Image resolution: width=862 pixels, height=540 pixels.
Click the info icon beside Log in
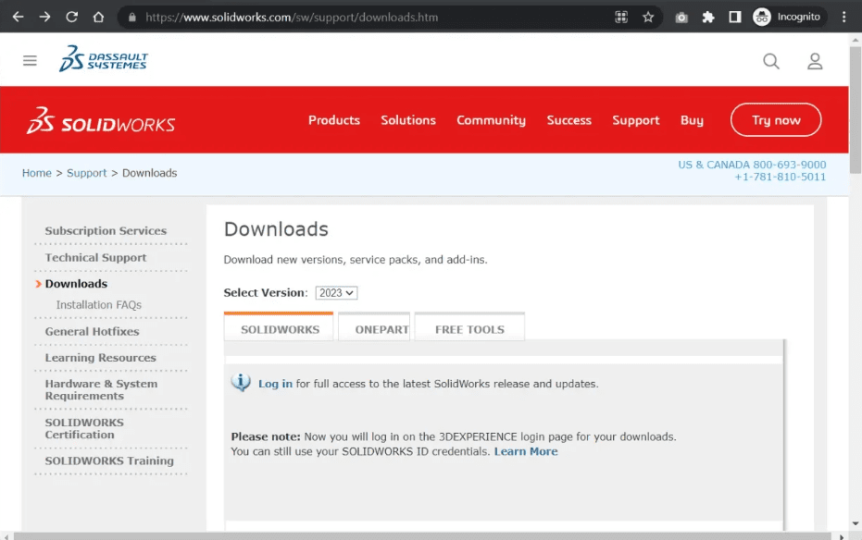241,383
